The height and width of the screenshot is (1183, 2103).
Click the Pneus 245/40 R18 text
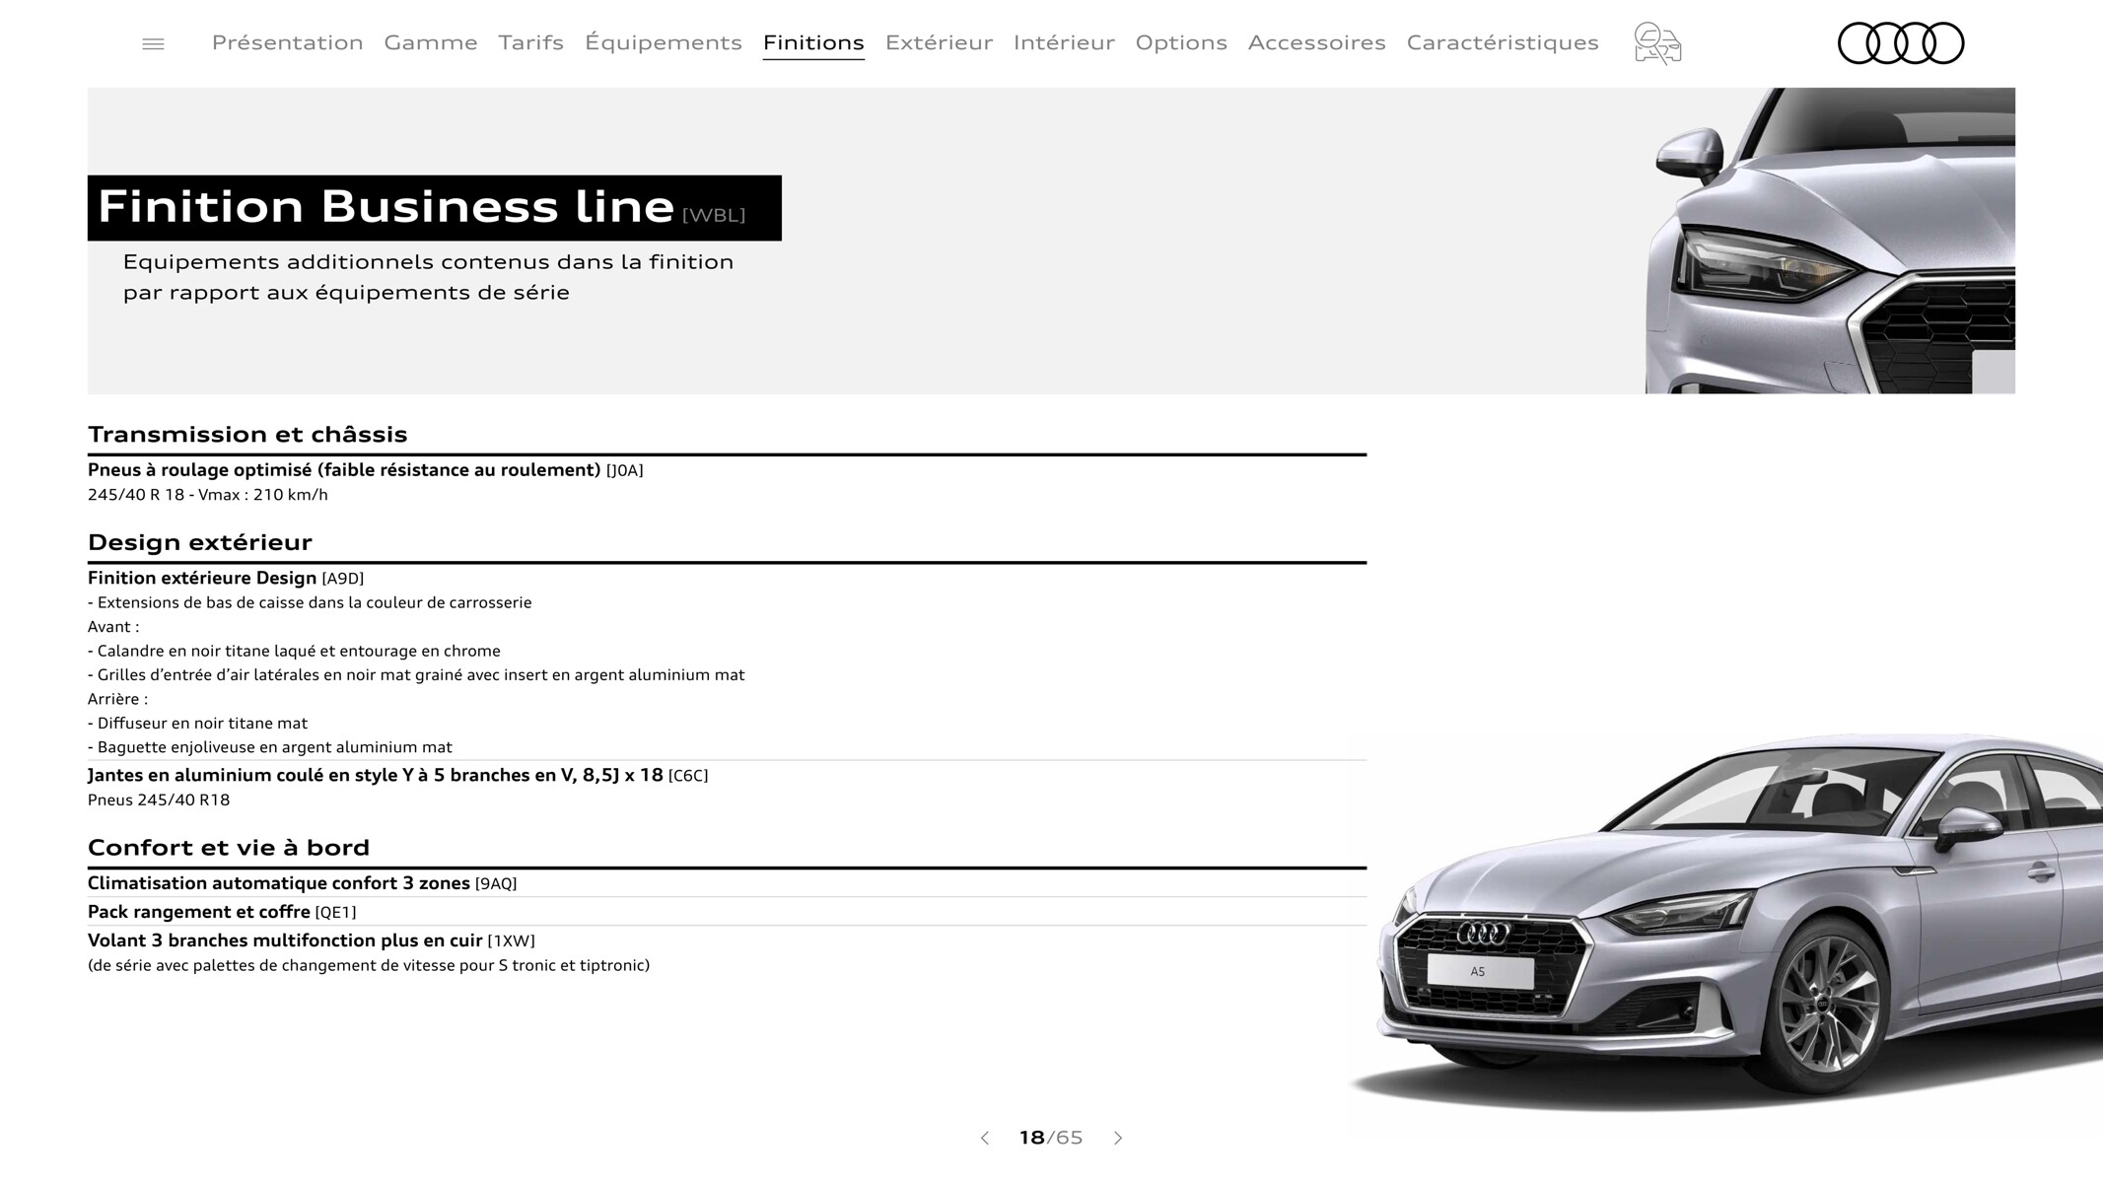159,800
